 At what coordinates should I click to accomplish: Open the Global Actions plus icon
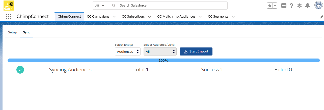284,6
